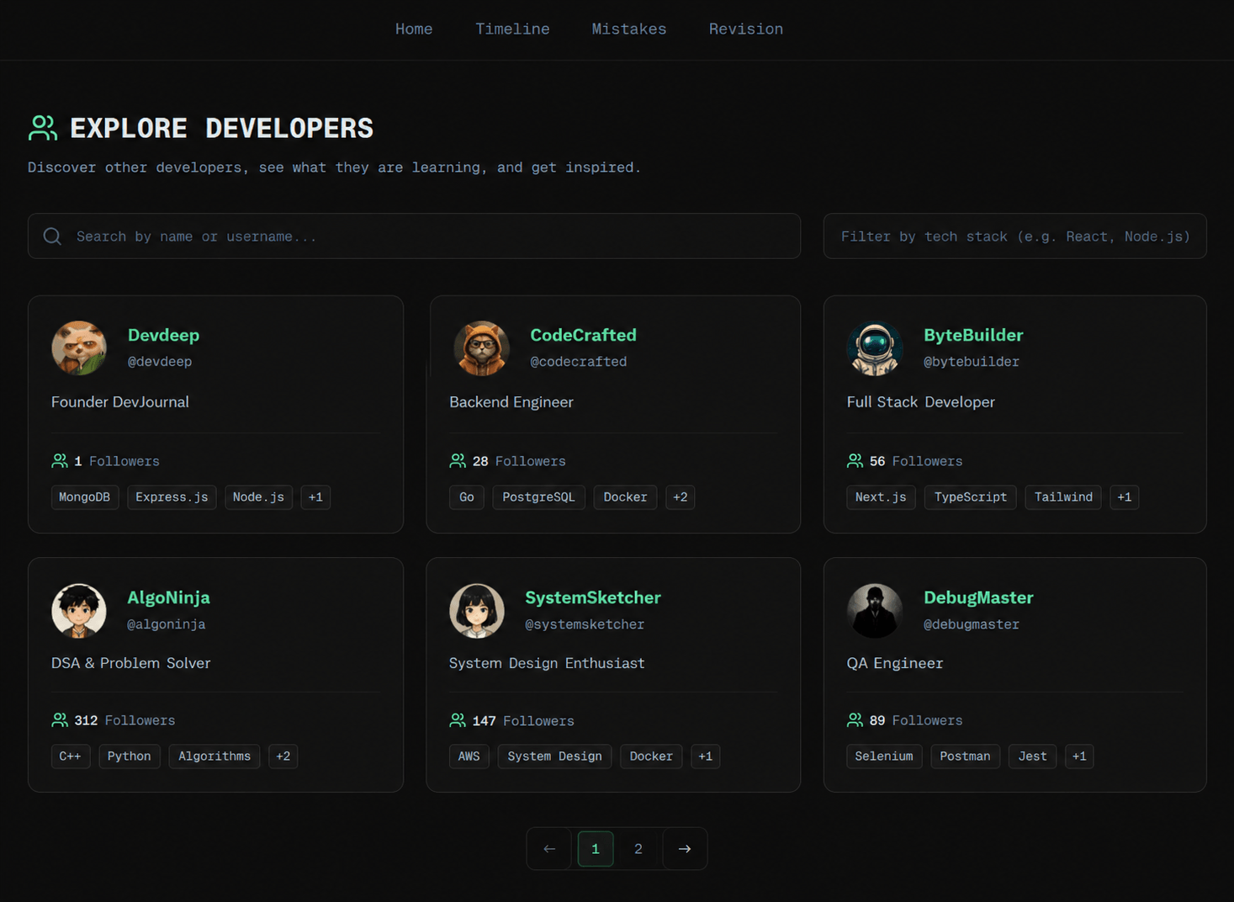Click the System Design tag
Screen dimensions: 1234x902
(555, 756)
